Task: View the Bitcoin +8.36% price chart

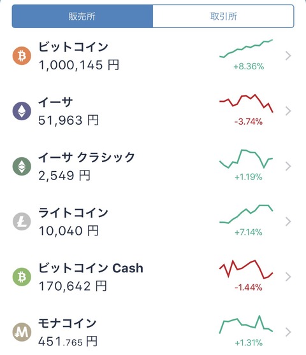Action: pos(246,49)
